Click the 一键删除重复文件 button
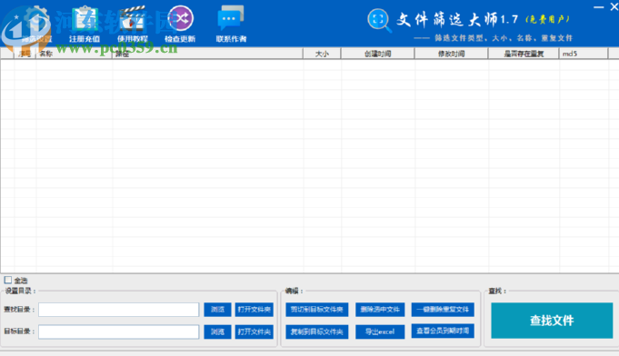This screenshot has height=356, width=619. (x=443, y=310)
